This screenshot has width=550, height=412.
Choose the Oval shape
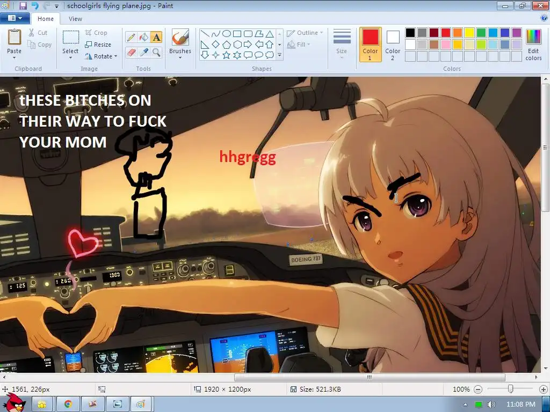[x=227, y=34]
